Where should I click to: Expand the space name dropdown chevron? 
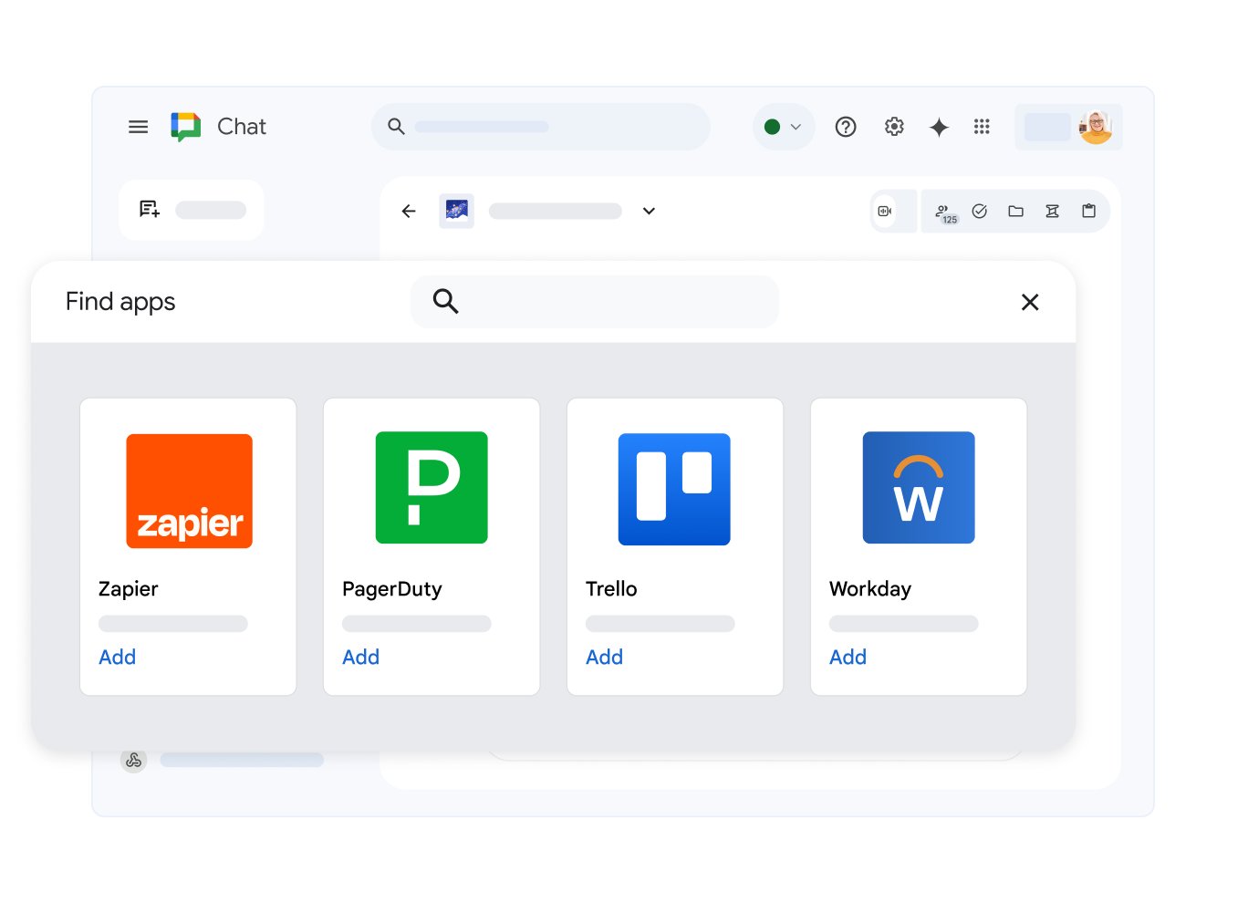click(649, 211)
